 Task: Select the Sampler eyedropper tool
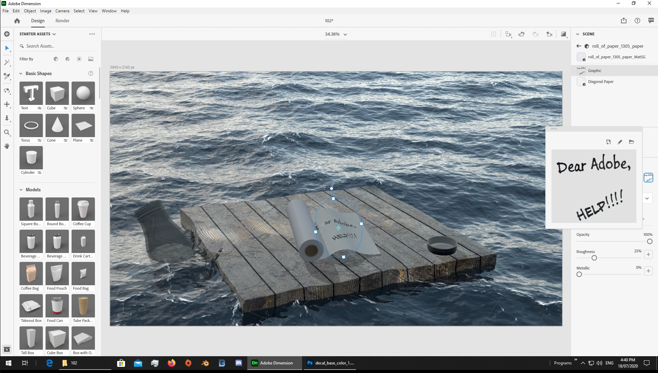point(7,76)
